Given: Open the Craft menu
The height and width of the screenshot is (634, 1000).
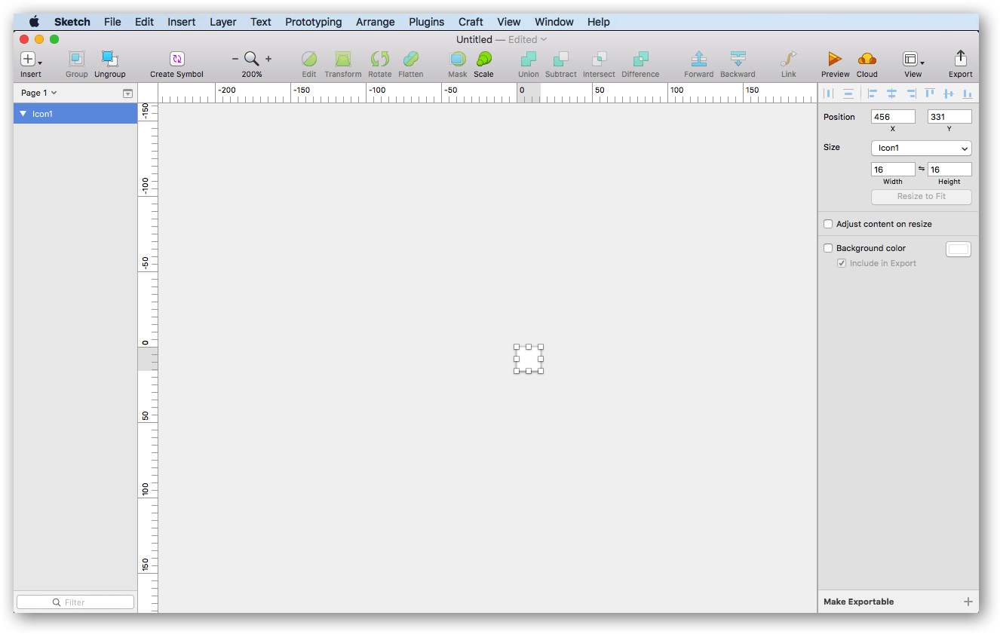Looking at the screenshot, I should (471, 22).
